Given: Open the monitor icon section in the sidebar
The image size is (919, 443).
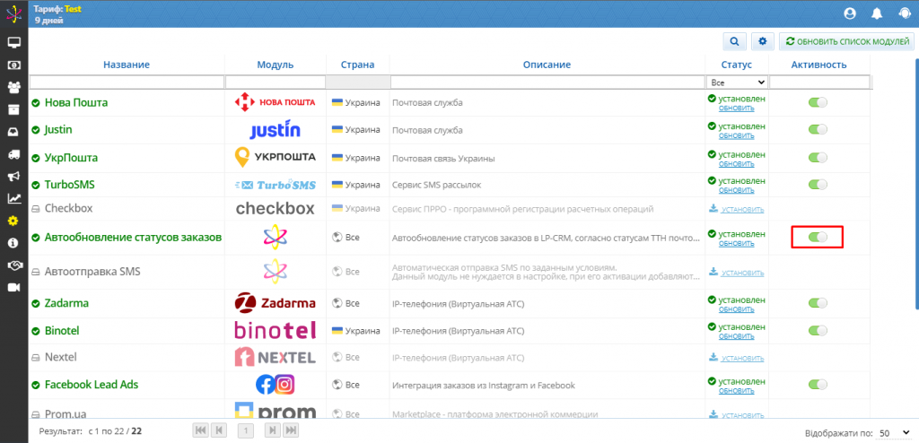Looking at the screenshot, I should [14, 43].
